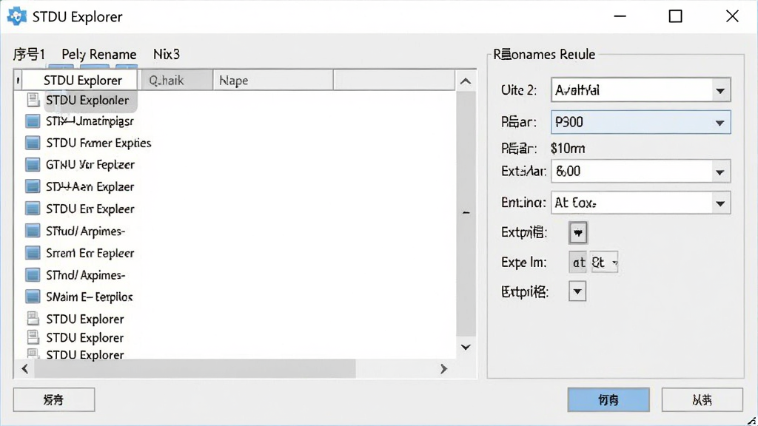Pick the icon next to Srrem Err Eepleer

click(x=33, y=253)
